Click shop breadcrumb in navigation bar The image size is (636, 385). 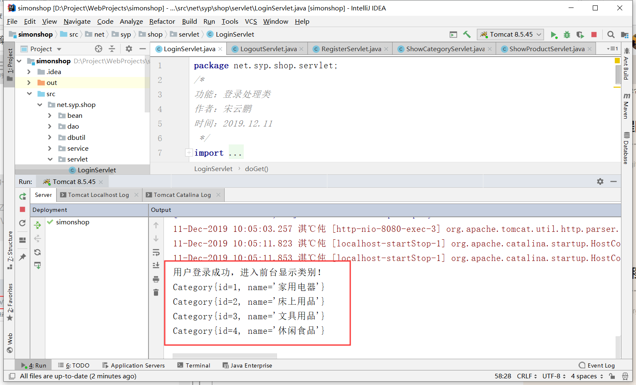click(155, 35)
